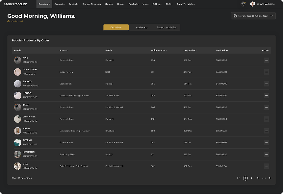
Task: Click James Williams profile avatar
Action: [x=252, y=4]
